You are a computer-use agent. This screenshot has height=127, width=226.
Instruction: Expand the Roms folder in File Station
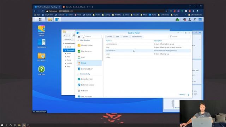coord(66,60)
